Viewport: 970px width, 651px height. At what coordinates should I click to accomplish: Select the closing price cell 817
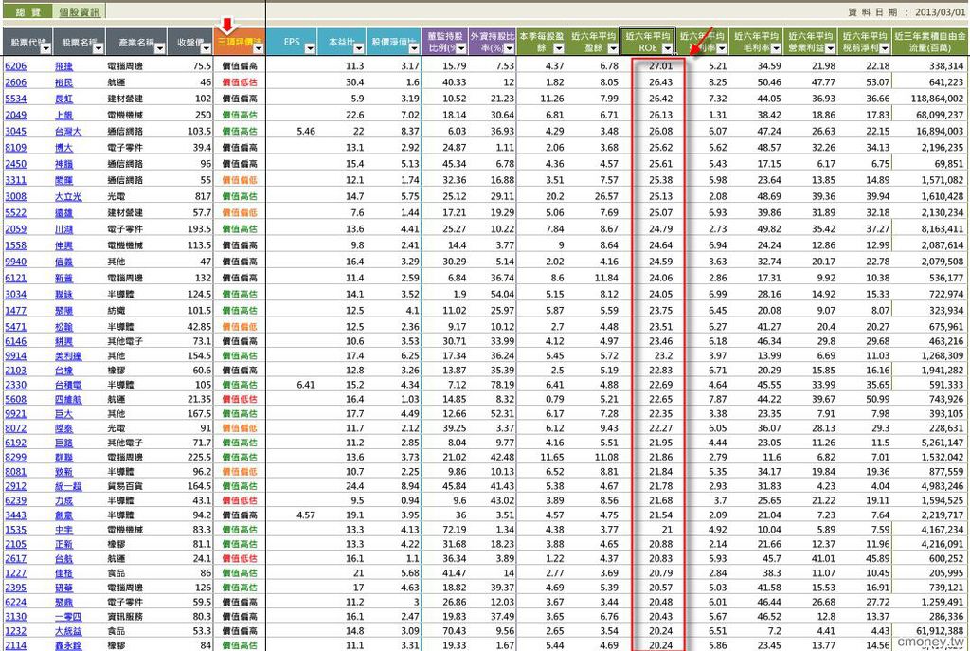tap(203, 196)
